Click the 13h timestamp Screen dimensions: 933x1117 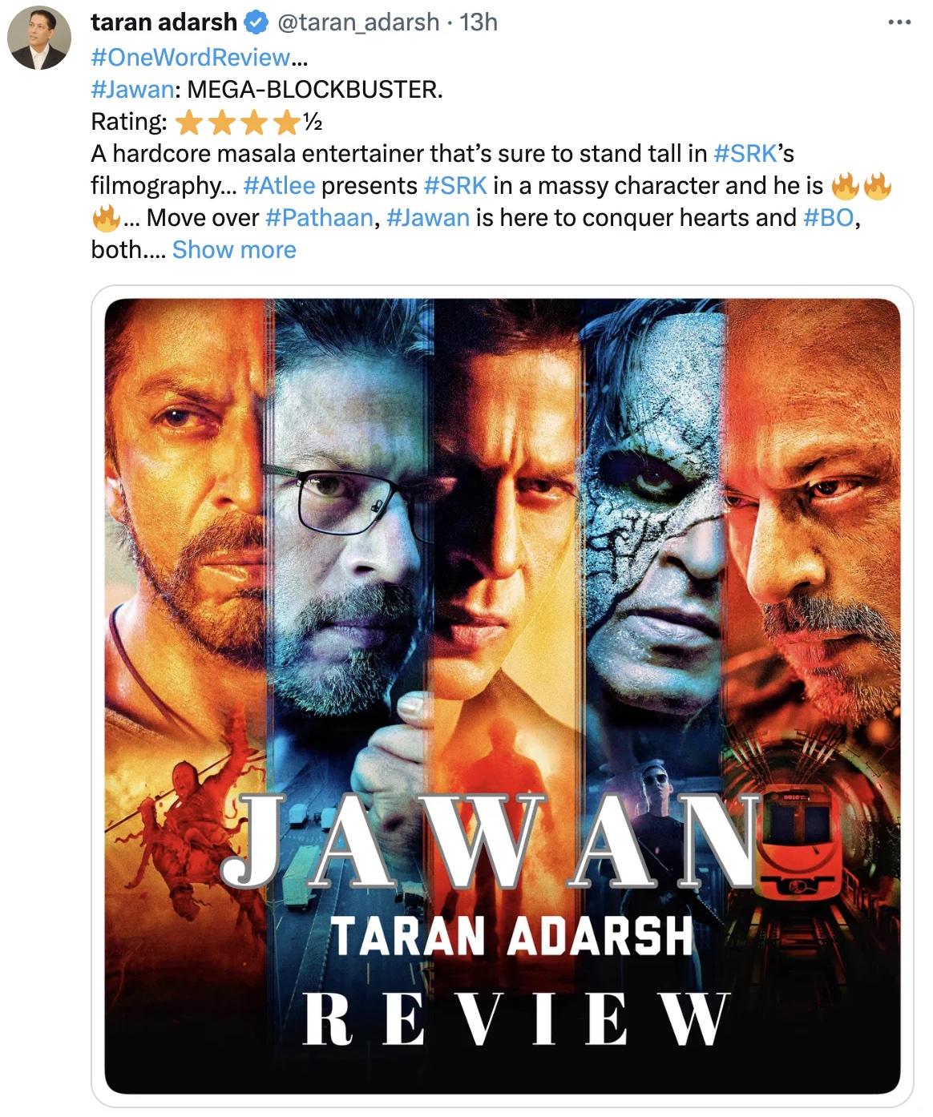(479, 22)
